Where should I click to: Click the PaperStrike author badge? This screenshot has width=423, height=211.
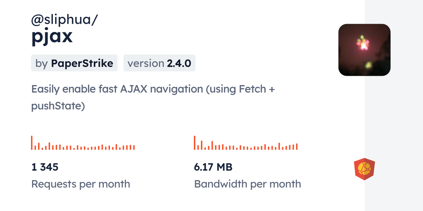tap(74, 63)
